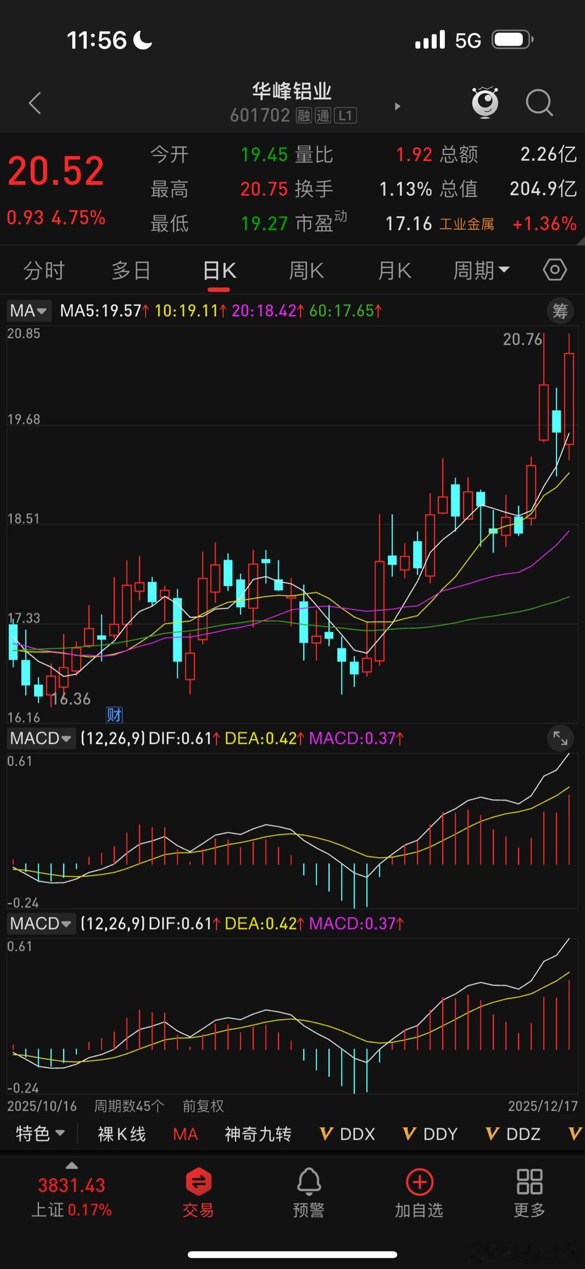The image size is (585, 1269).
Task: Tap the next stock triangle arrow
Action: tap(398, 106)
